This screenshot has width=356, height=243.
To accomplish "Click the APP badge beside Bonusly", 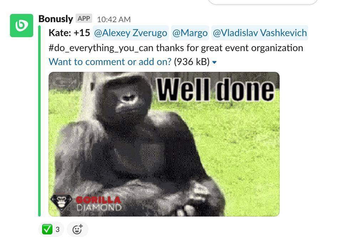I will pyautogui.click(x=84, y=19).
